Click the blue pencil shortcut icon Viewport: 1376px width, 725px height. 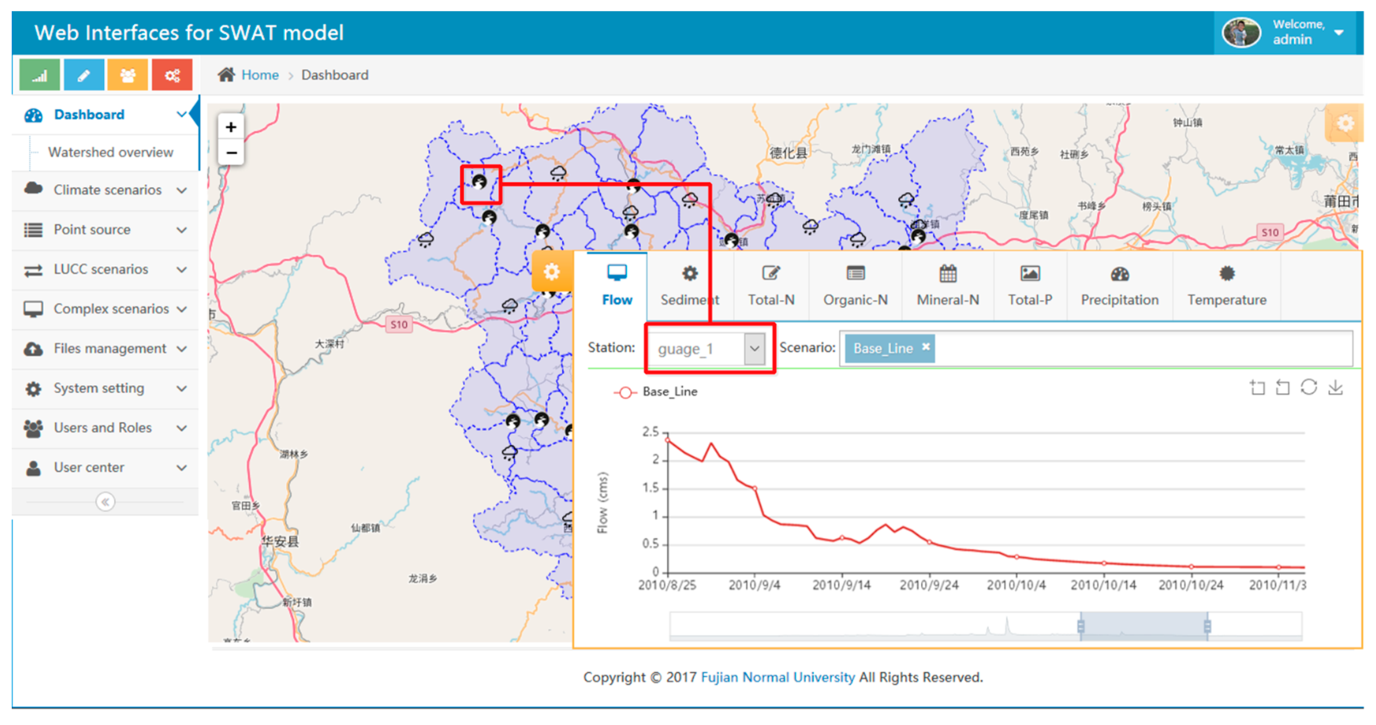click(x=84, y=75)
